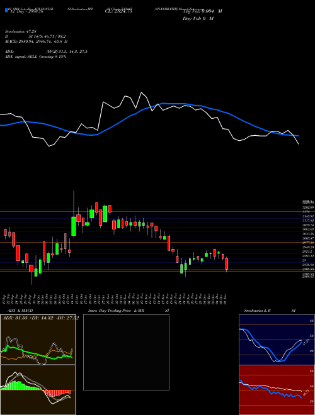Click the 3117.82 price axis label
Image resolution: width=315 pixels, height=415 pixels.
click(308, 221)
